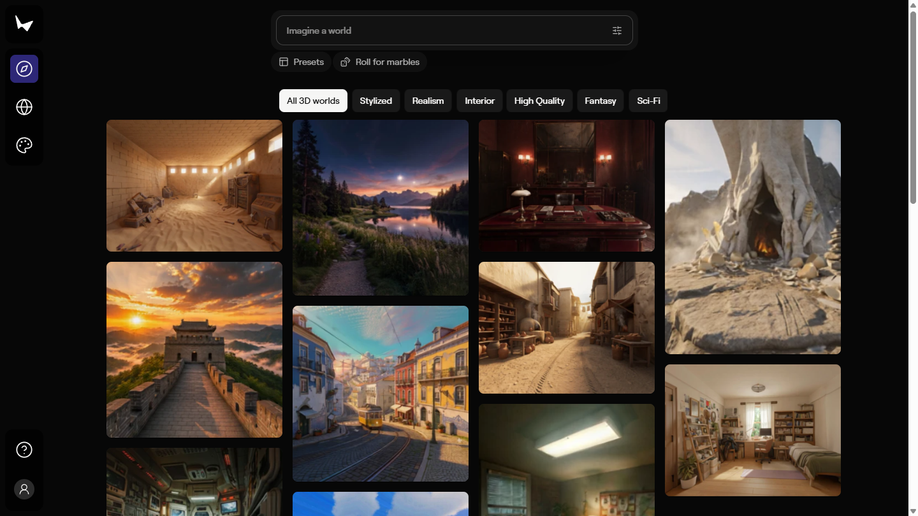Focus the Imagine a world input
Image resolution: width=918 pixels, height=516 pixels.
pyautogui.click(x=455, y=31)
